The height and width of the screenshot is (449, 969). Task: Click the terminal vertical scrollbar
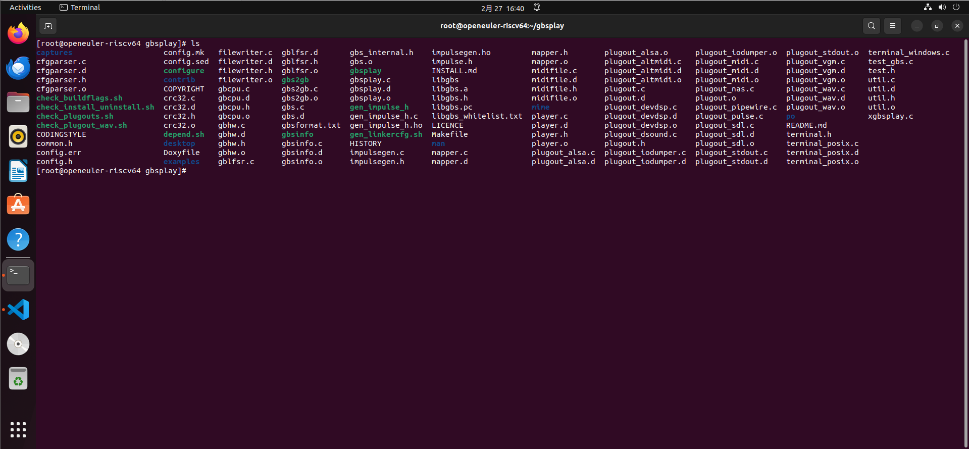pos(965,242)
